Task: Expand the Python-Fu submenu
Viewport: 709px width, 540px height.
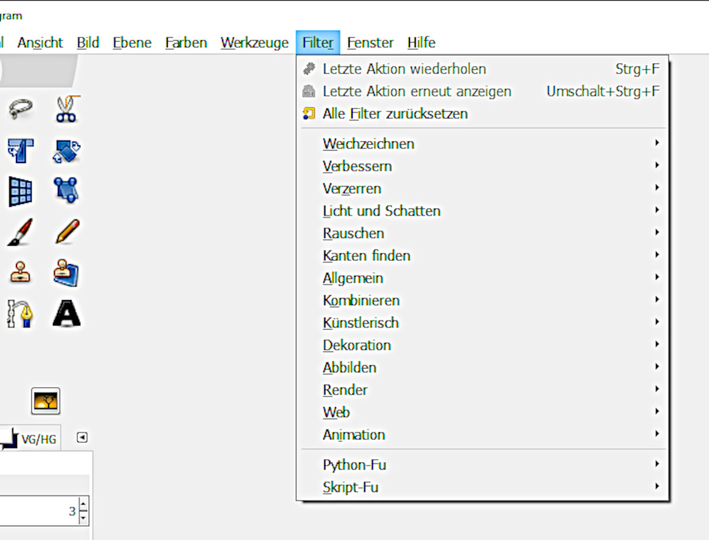Action: 354,465
